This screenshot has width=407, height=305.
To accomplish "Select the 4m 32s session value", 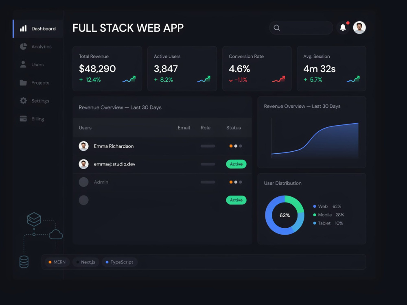I will pyautogui.click(x=319, y=69).
